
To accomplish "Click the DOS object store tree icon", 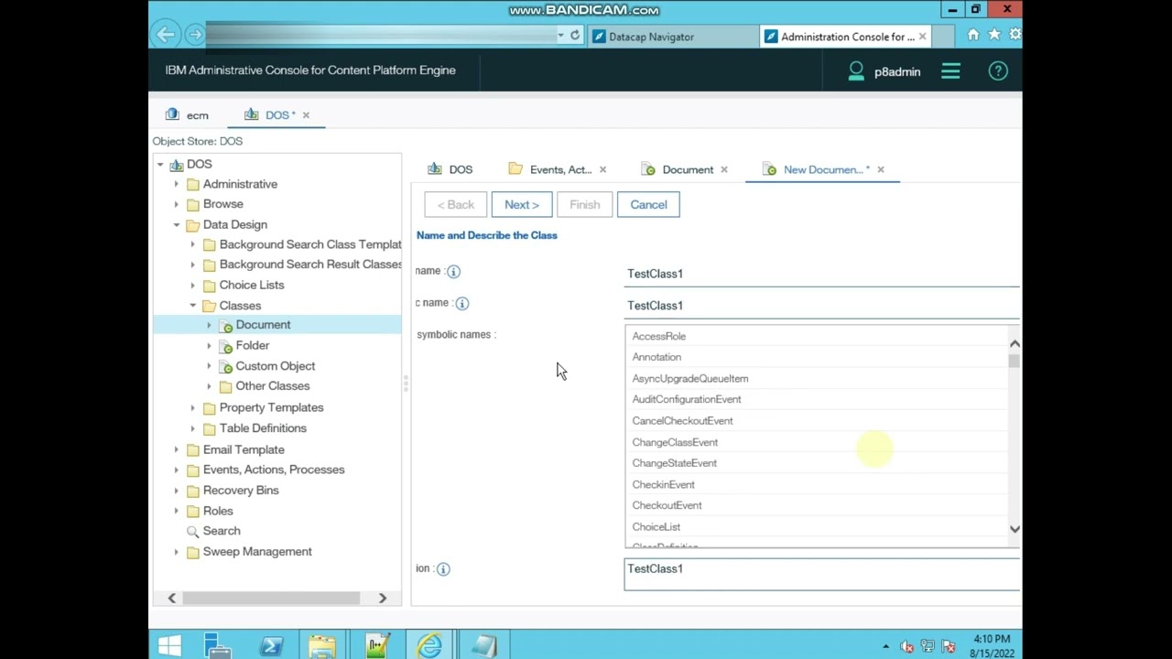I will point(177,165).
